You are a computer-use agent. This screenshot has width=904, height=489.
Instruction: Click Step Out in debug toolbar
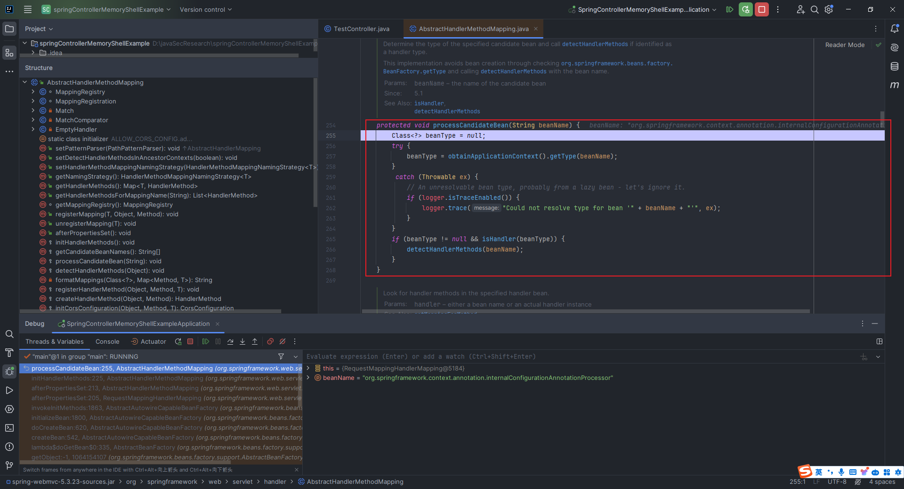coord(255,342)
